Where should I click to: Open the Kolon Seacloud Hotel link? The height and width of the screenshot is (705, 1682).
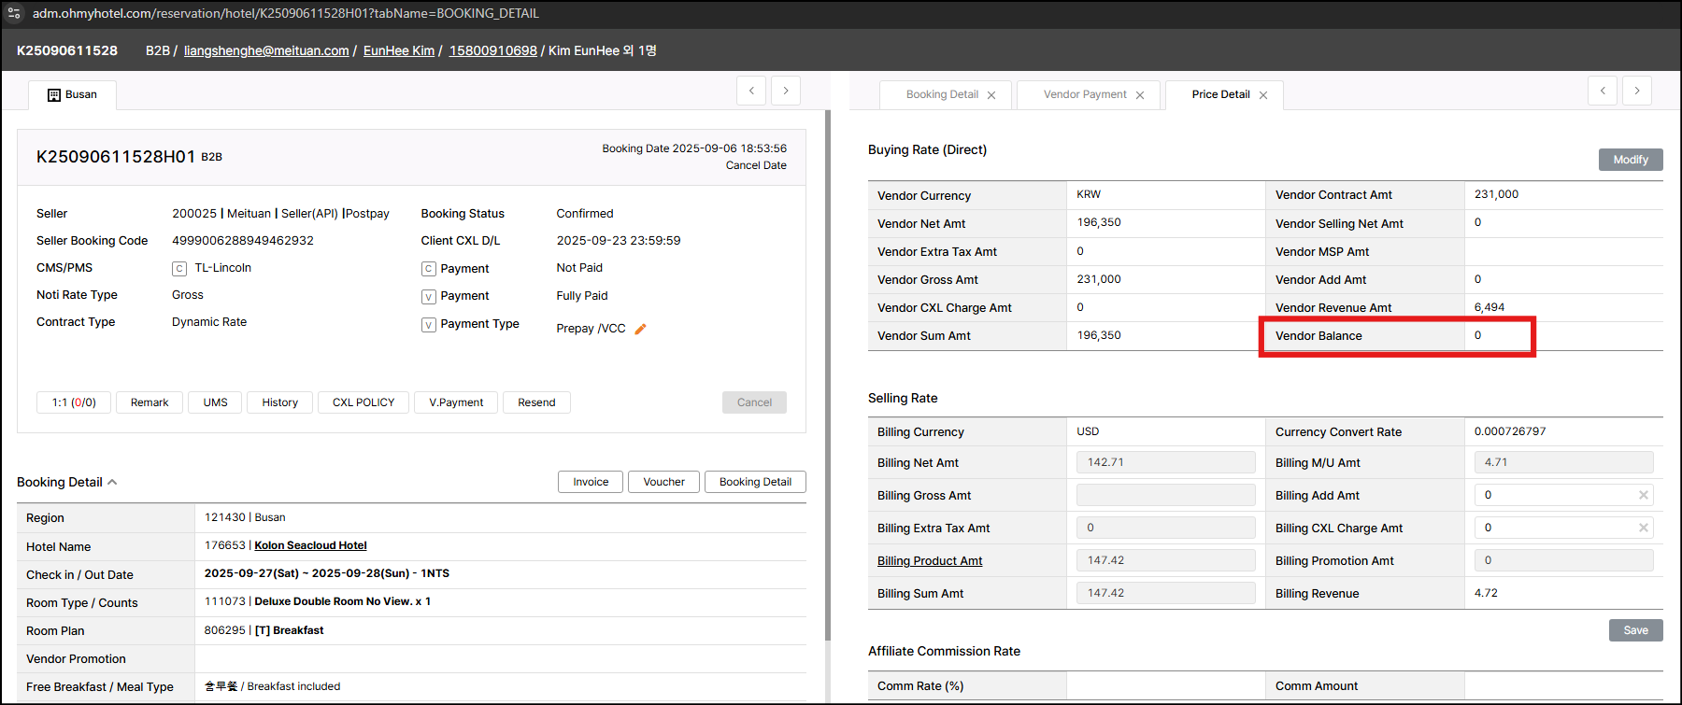[x=310, y=545]
